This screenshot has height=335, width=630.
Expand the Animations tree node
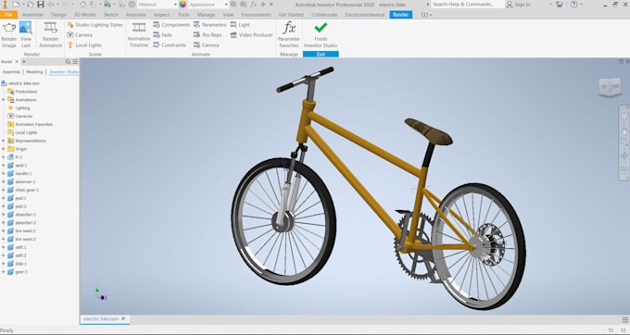click(4, 100)
